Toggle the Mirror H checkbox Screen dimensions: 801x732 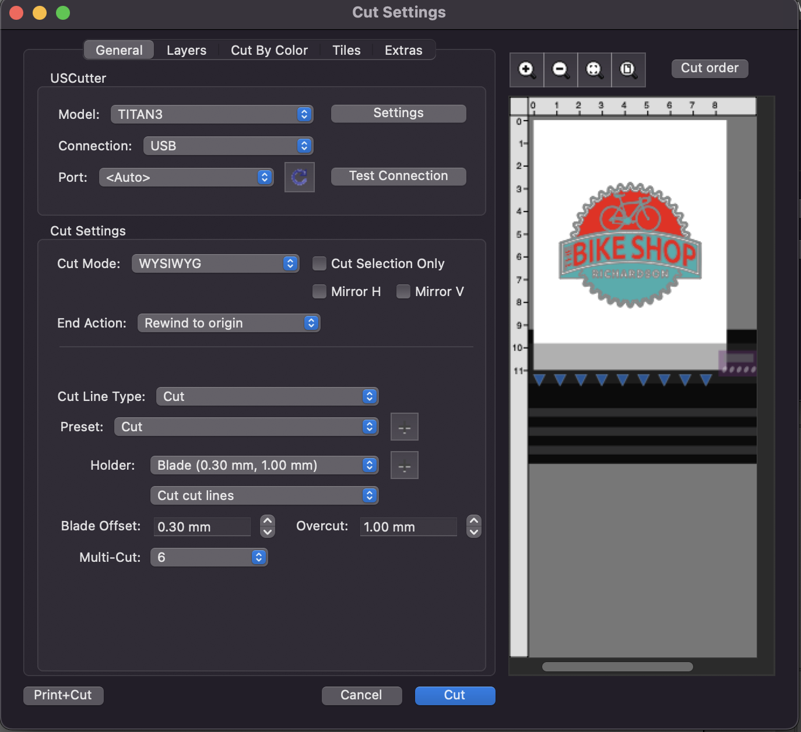[x=319, y=291]
